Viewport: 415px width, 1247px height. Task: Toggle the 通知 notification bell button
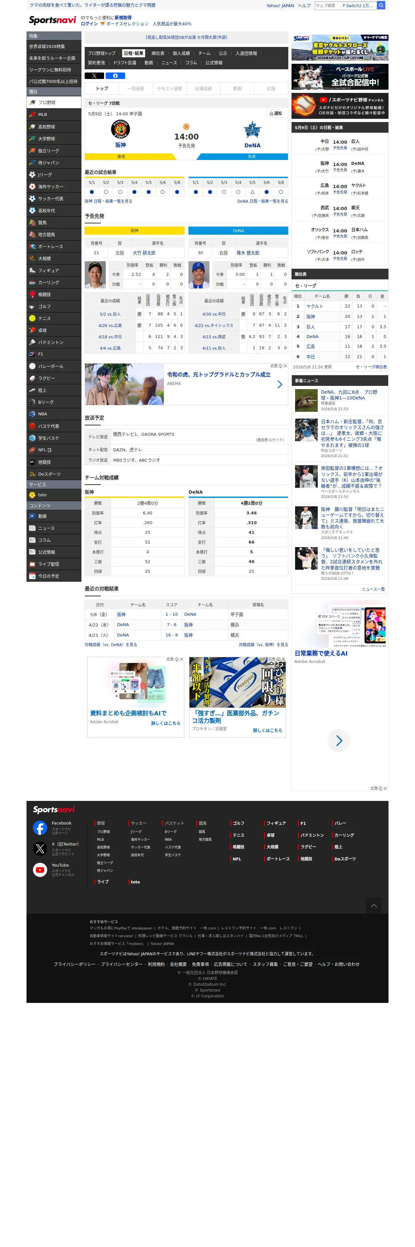point(275,113)
